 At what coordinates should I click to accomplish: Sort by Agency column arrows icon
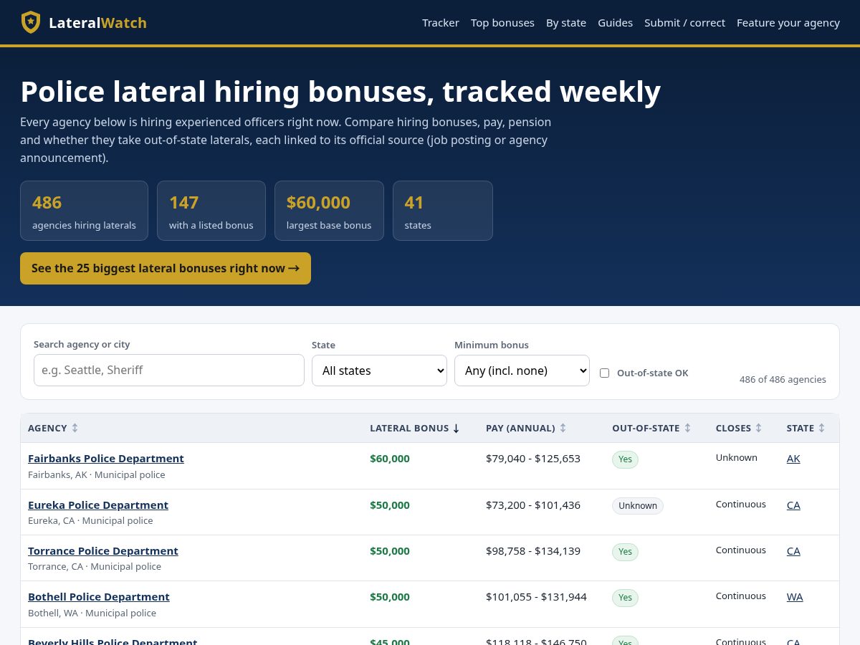(75, 428)
